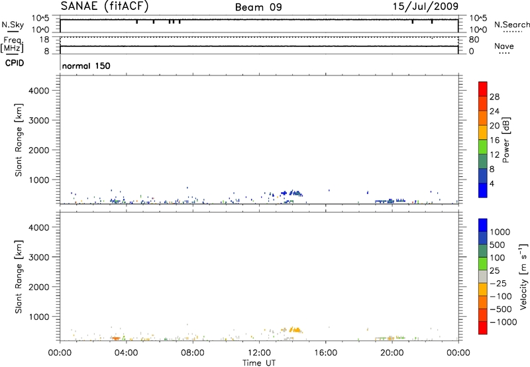Click the -500 label on velocity colorbar
The image size is (530, 367).
pos(501,309)
